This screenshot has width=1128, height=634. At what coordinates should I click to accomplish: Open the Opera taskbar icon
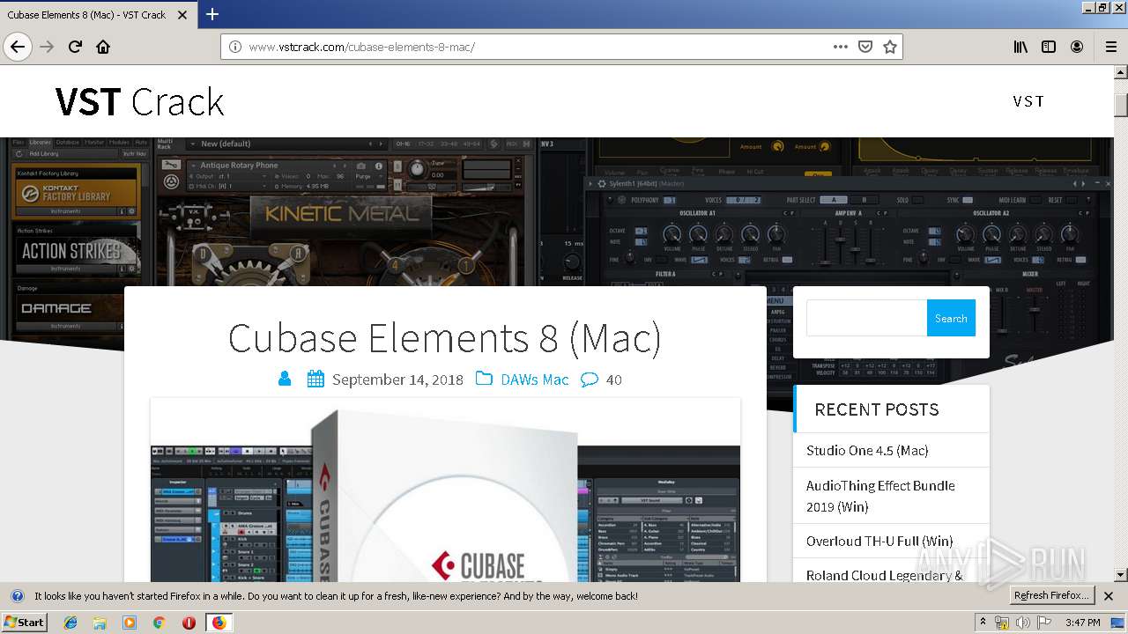pyautogui.click(x=189, y=622)
